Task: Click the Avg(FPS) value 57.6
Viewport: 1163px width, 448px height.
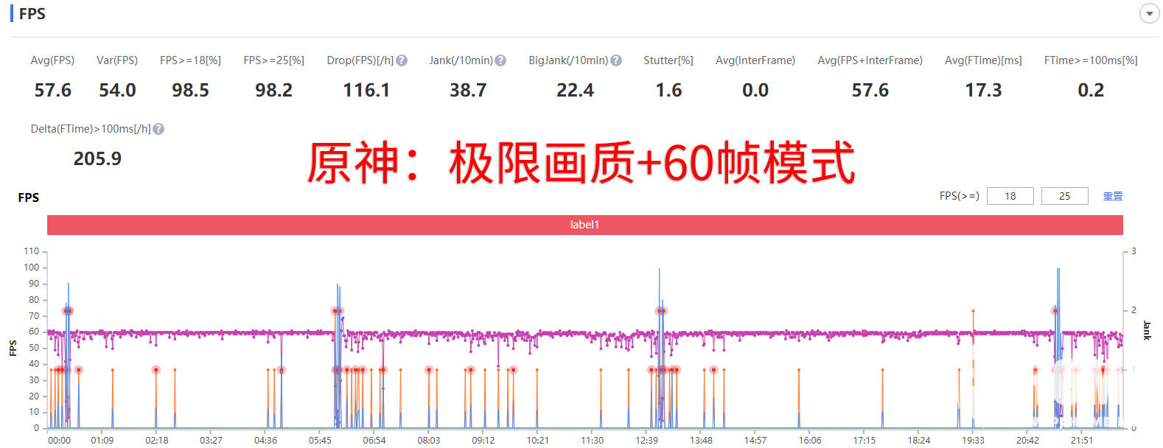Action: click(53, 91)
